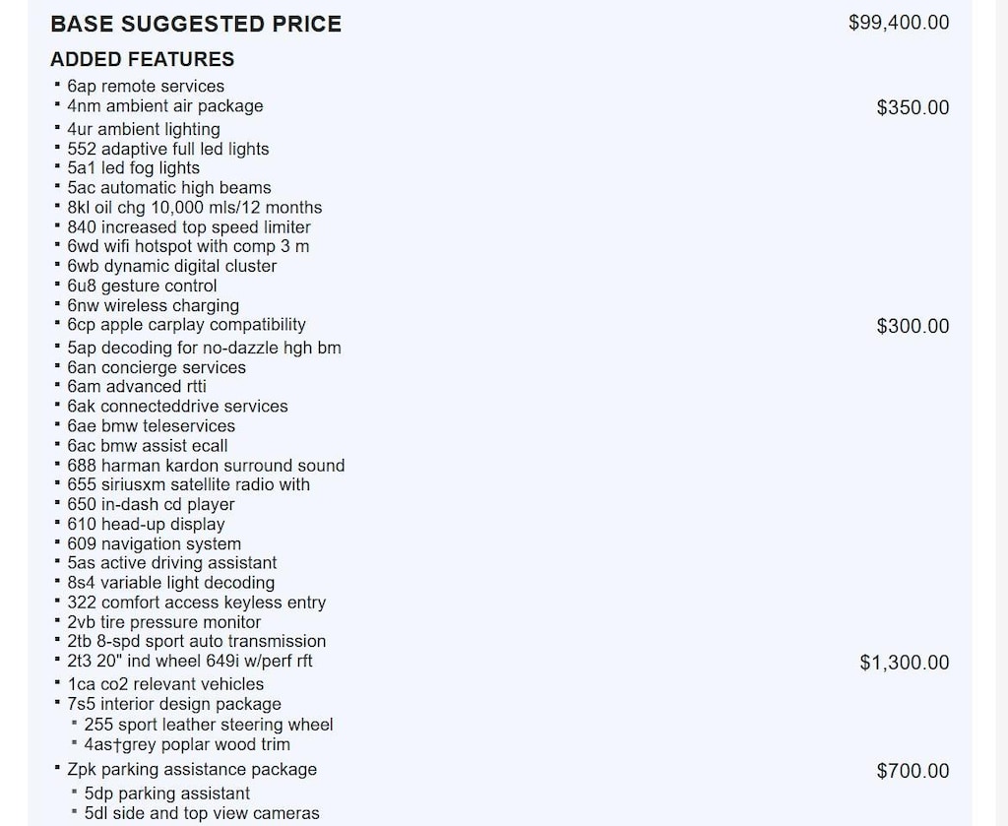1008x826 pixels.
Task: Click the 255 sport leather steering wheel sub-item
Action: click(209, 725)
